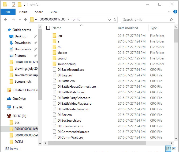This screenshot has width=179, height=152.
Task: Select the DllBattlePartySelect.cro file
Action: pyautogui.click(x=74, y=98)
